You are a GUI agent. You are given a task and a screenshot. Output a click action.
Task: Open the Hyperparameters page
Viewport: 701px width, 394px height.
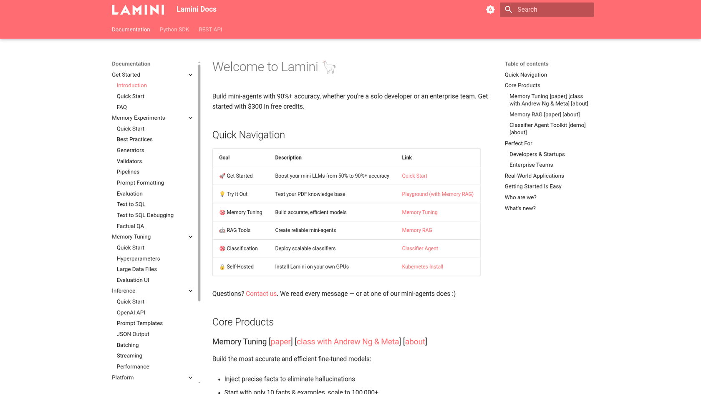(139, 258)
